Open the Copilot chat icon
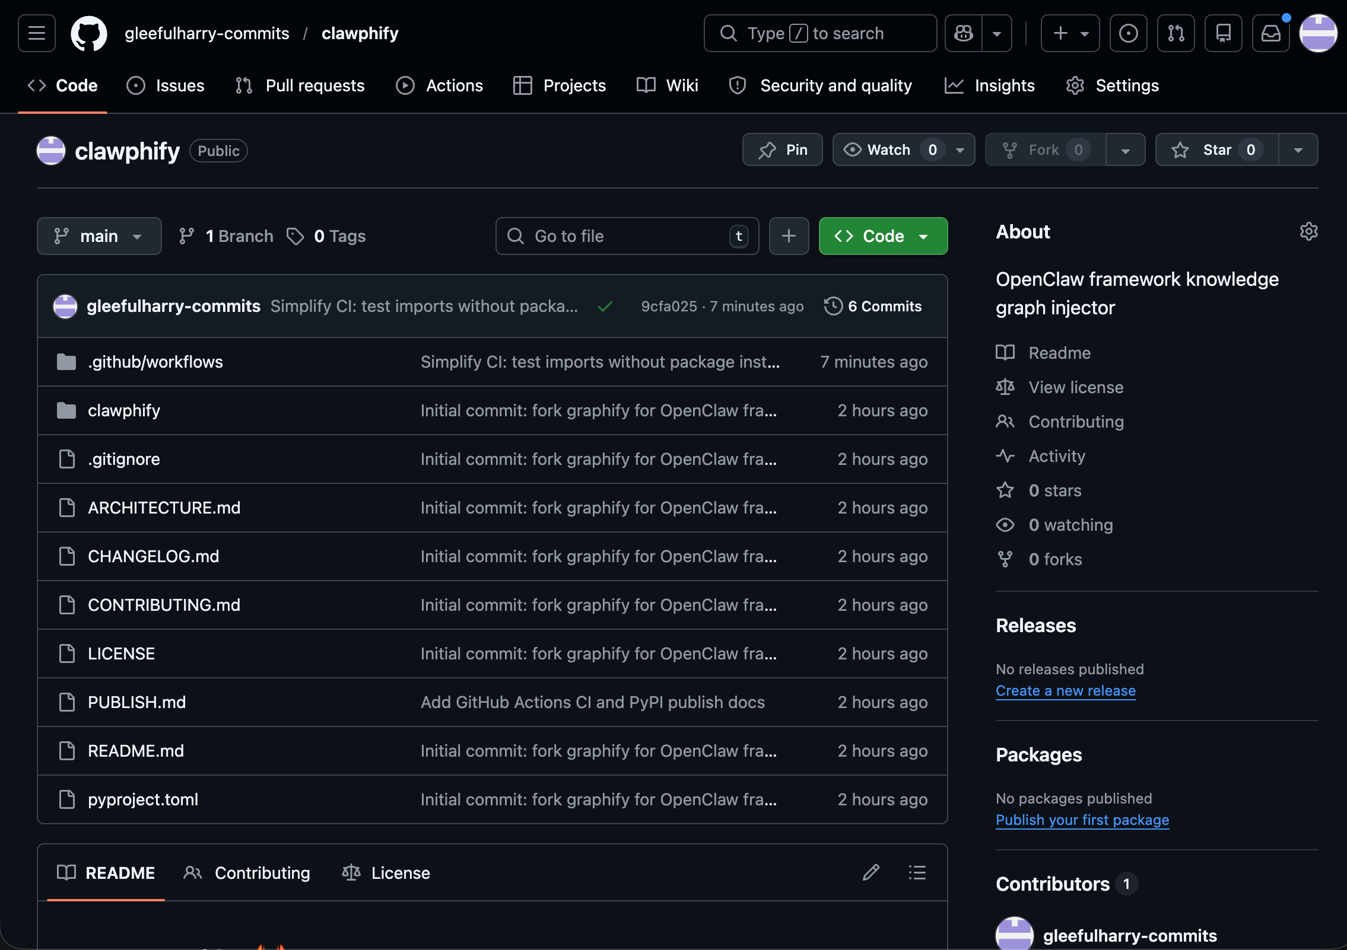Viewport: 1347px width, 950px height. [964, 33]
